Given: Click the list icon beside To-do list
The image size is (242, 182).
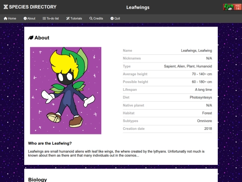Looking at the screenshot, I should (x=44, y=18).
